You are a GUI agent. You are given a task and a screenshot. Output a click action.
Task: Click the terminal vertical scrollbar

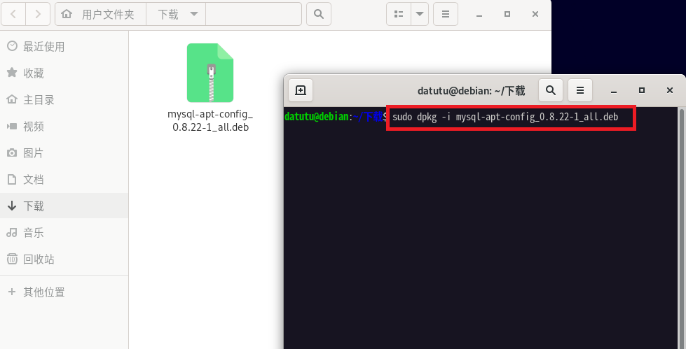point(682,227)
